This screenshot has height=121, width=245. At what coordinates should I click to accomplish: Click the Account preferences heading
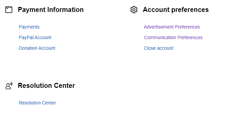click(176, 10)
